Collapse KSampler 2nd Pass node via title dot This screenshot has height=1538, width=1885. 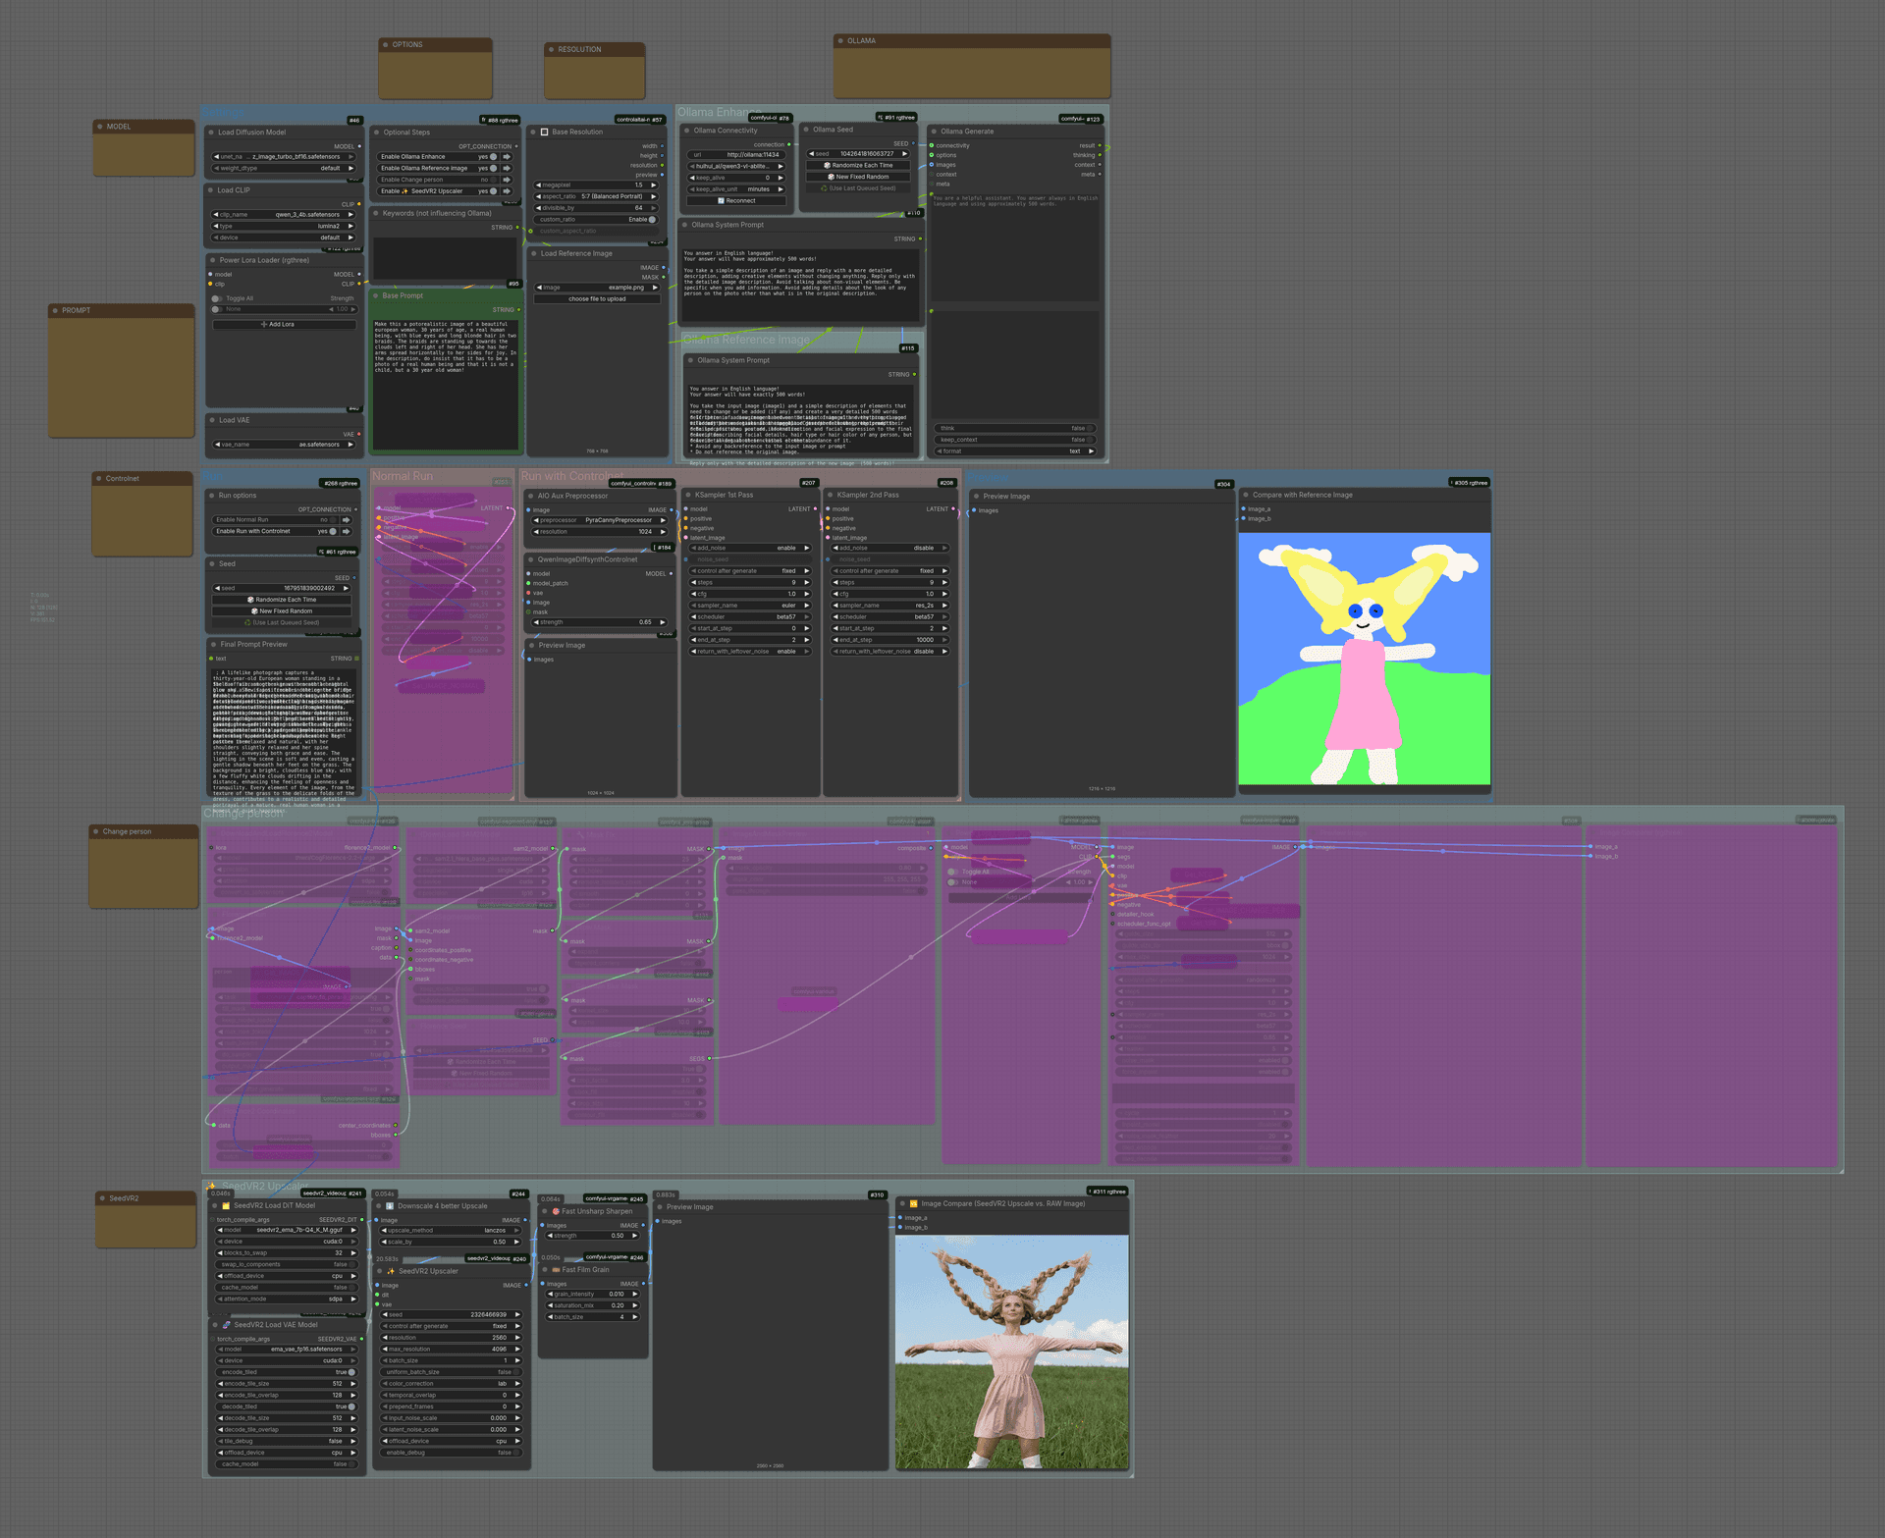(x=831, y=495)
